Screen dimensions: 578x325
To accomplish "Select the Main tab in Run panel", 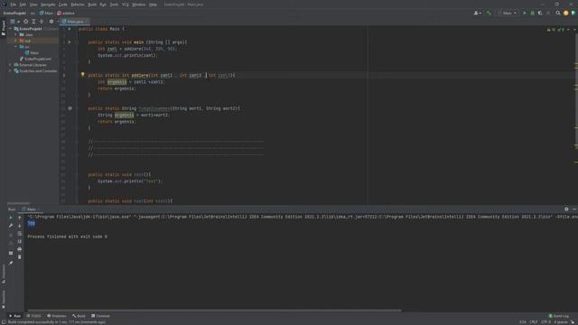I will pyautogui.click(x=31, y=209).
